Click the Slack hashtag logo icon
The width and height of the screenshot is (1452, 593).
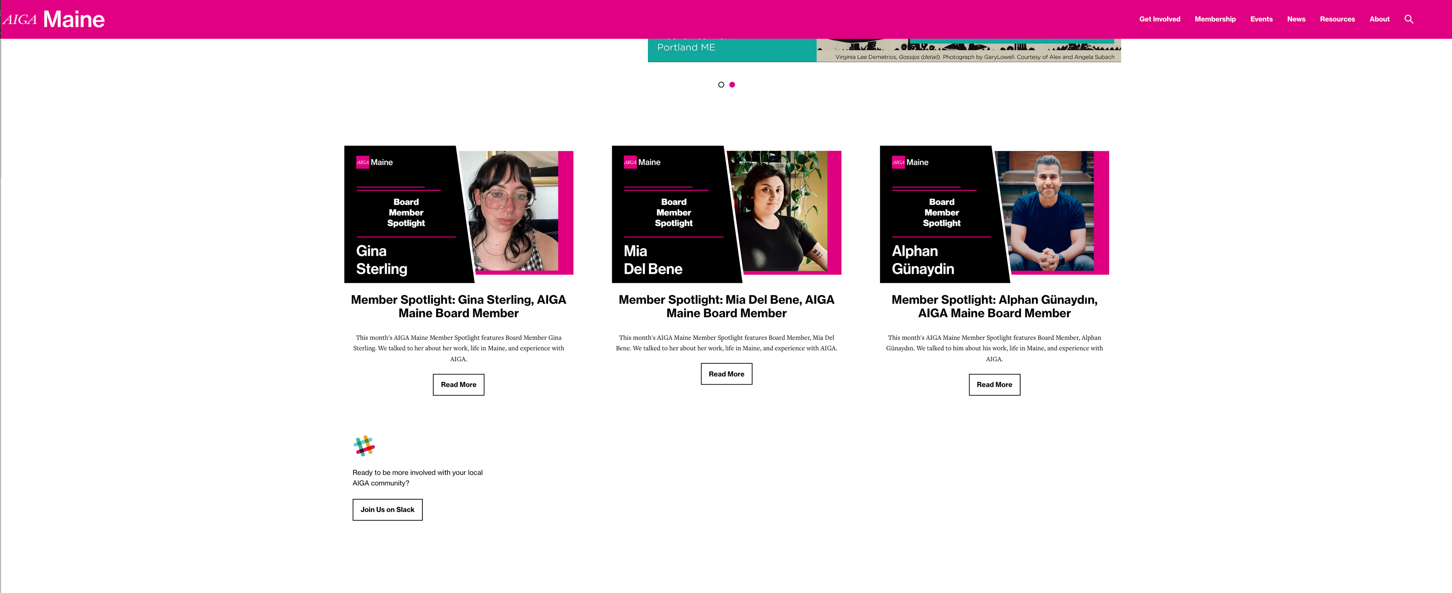(364, 445)
